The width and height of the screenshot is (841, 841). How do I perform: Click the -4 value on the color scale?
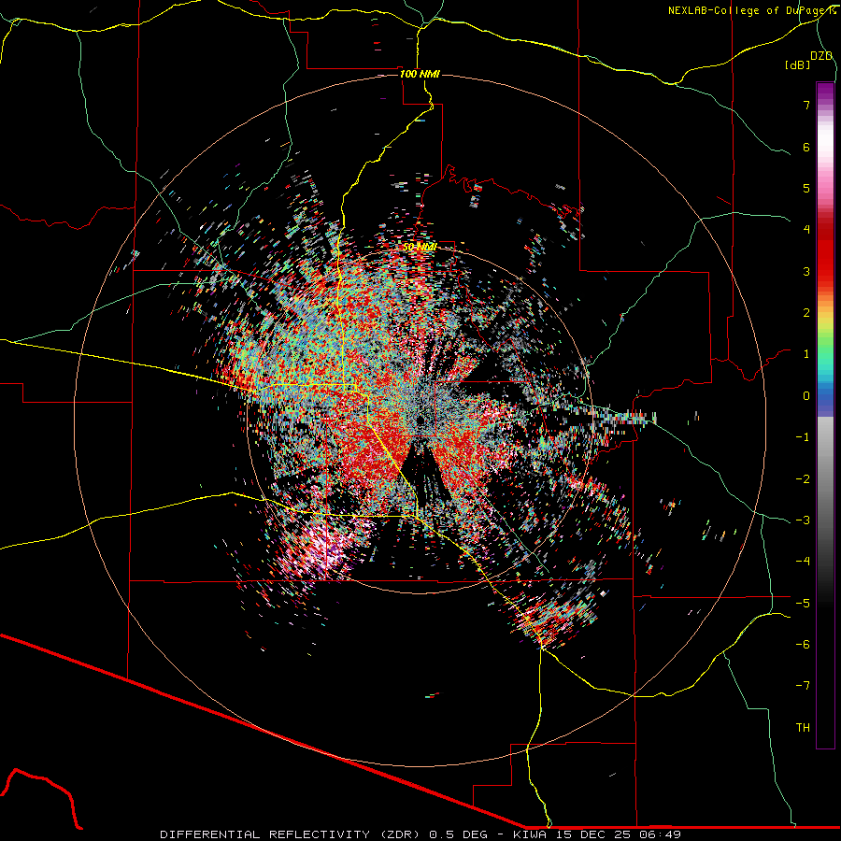[x=803, y=561]
